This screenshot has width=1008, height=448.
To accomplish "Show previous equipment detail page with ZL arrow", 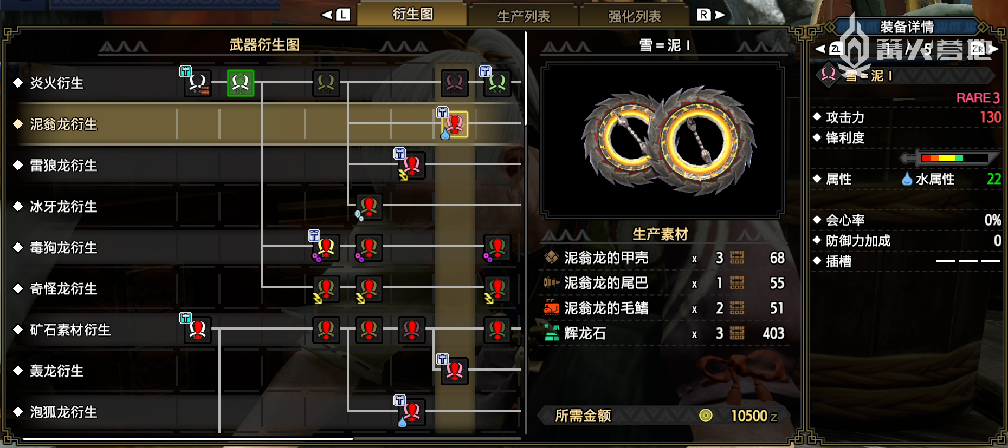I will [x=829, y=49].
